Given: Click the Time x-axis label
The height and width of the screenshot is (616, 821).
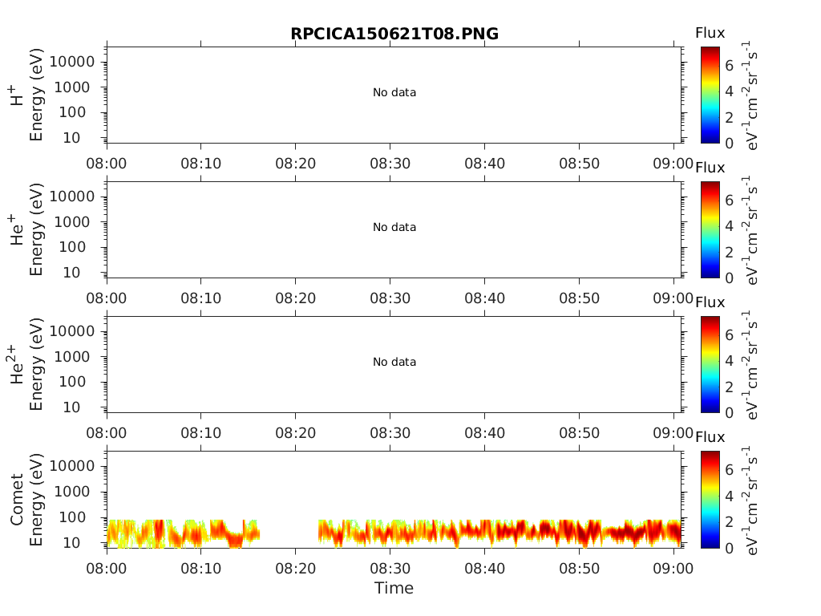Looking at the screenshot, I should 394,588.
